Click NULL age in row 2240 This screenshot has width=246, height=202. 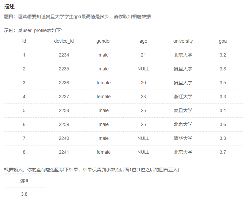(143, 138)
